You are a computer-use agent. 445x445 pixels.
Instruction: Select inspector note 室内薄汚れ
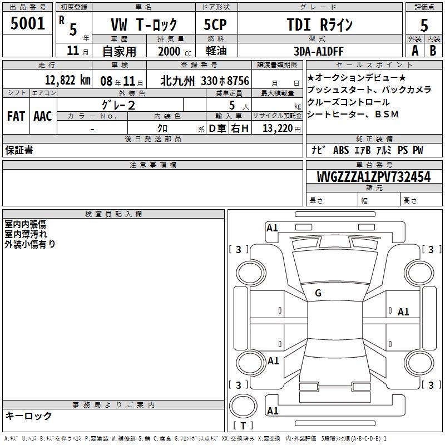[x=26, y=234]
